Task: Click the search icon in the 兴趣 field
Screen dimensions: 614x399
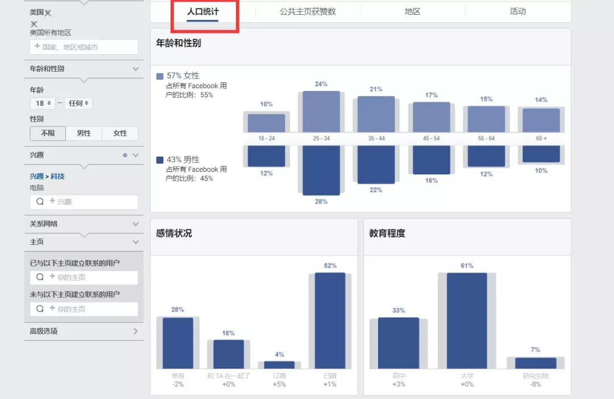Action: pyautogui.click(x=40, y=201)
